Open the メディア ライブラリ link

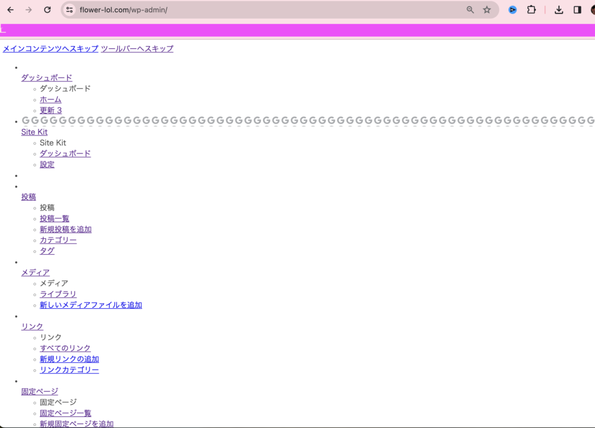58,294
